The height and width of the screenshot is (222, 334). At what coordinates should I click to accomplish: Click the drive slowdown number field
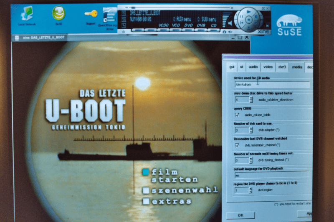pos(242,100)
